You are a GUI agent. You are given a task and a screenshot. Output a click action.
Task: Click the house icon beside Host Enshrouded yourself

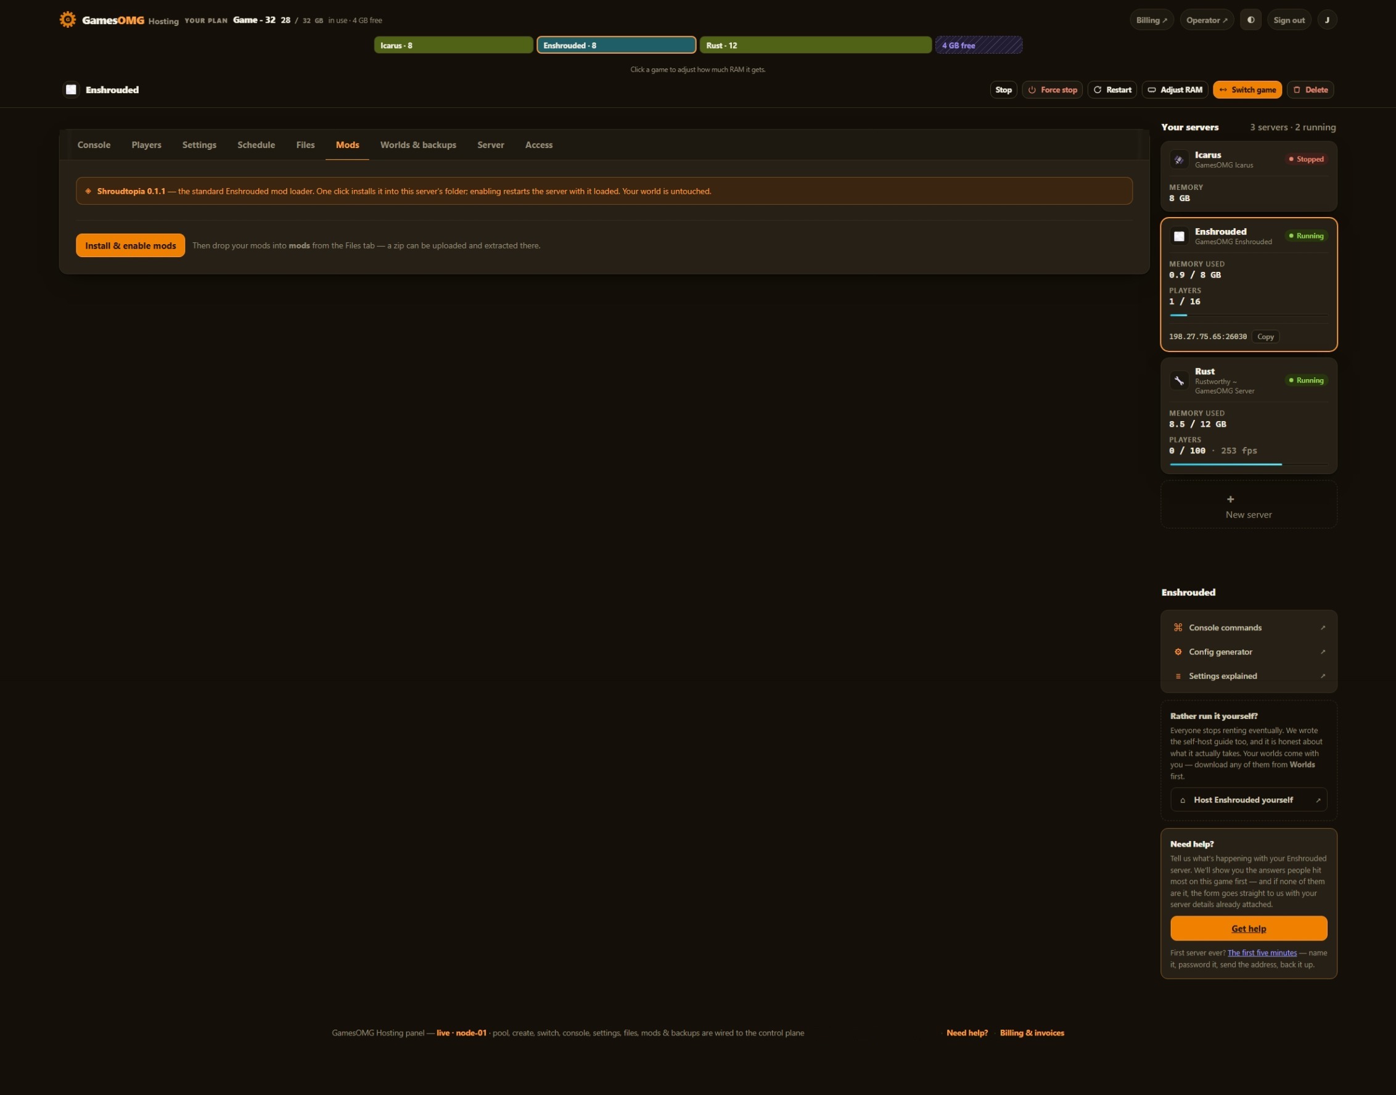click(x=1183, y=800)
